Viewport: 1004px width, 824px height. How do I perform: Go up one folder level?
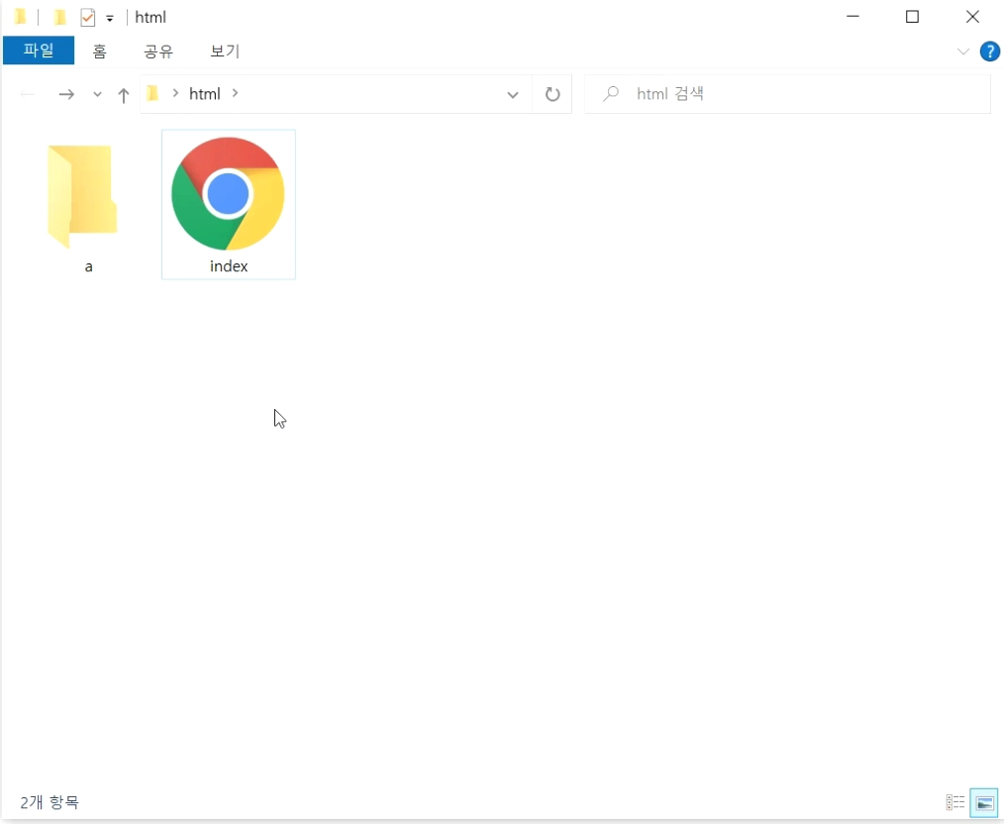(x=124, y=95)
